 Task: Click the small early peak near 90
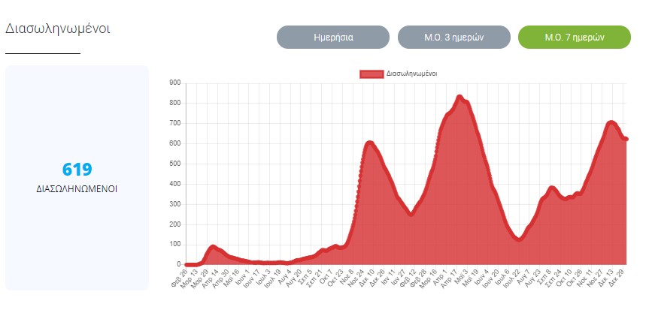point(214,246)
